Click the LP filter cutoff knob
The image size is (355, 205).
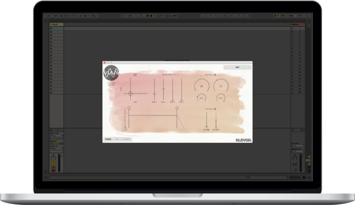220,86
